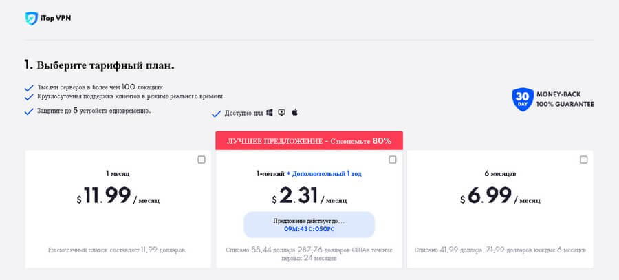Click checkmark icon beside servers in 100 locations

click(x=29, y=88)
